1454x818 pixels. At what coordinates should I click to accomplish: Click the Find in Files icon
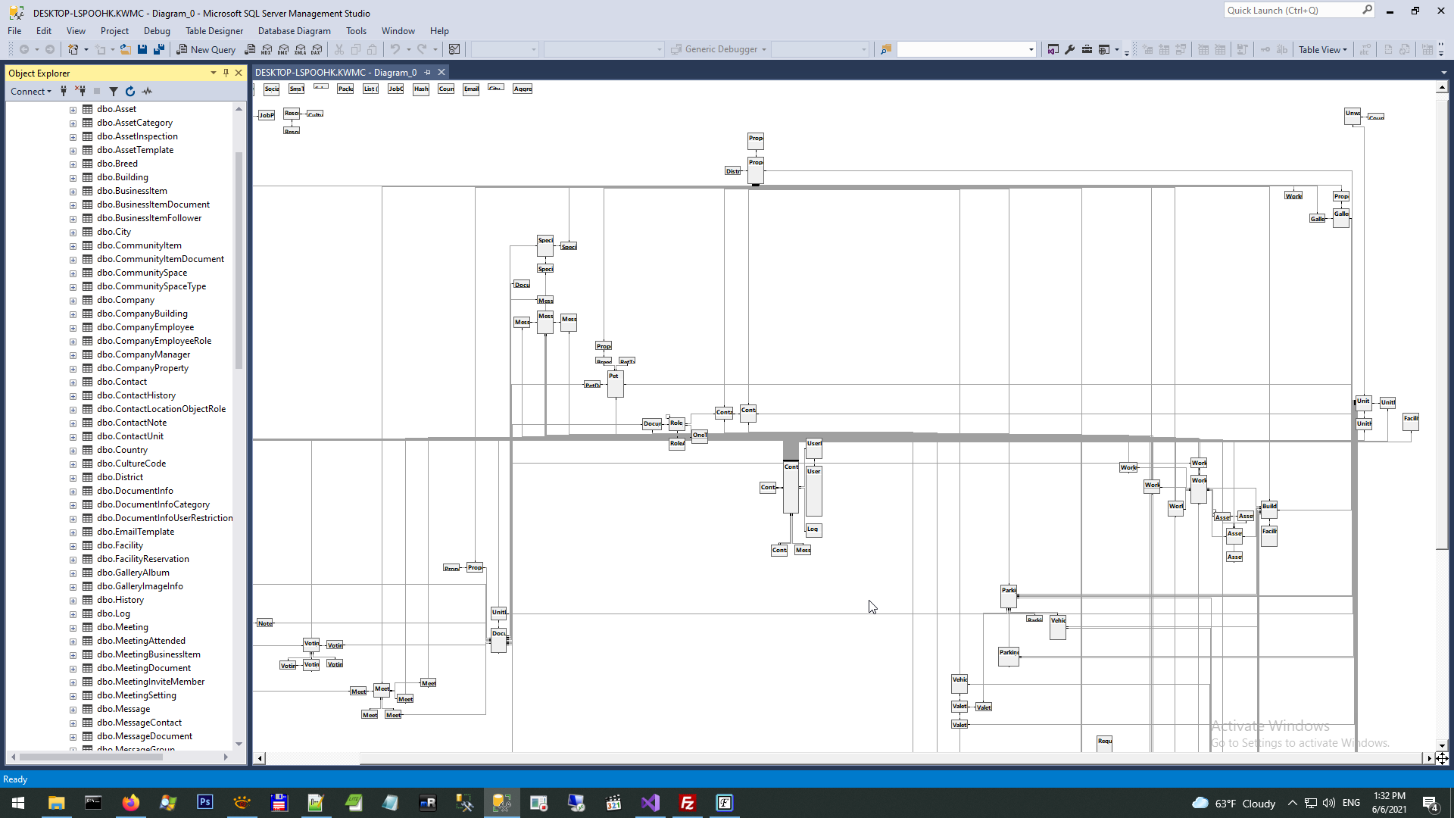click(885, 50)
